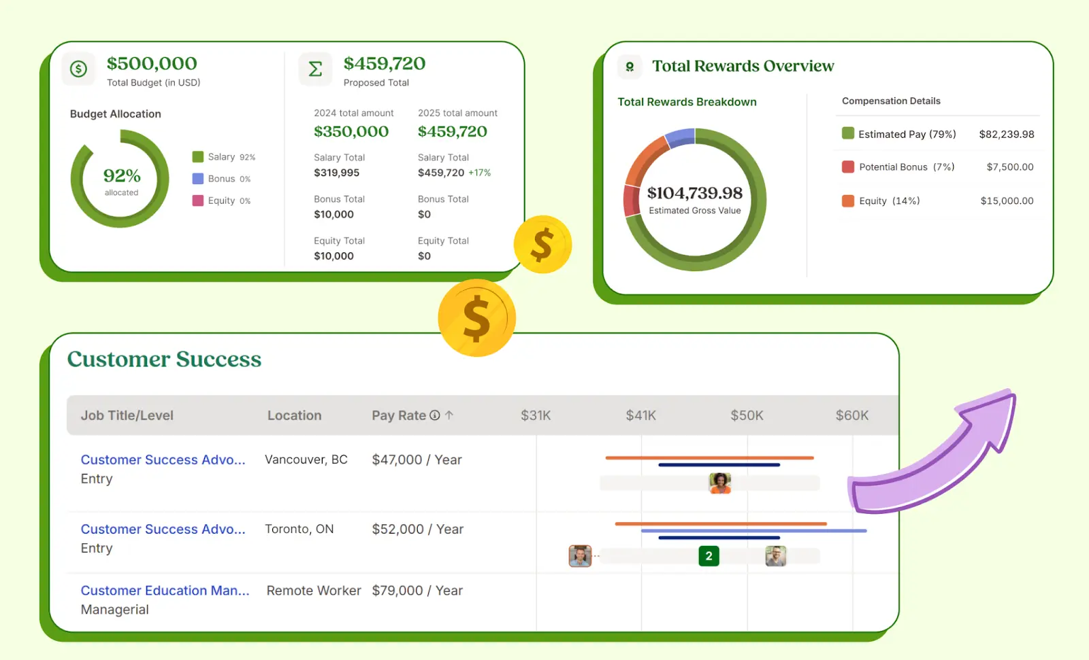
Task: Click the Estimated Gross Value donut chart
Action: [694, 199]
